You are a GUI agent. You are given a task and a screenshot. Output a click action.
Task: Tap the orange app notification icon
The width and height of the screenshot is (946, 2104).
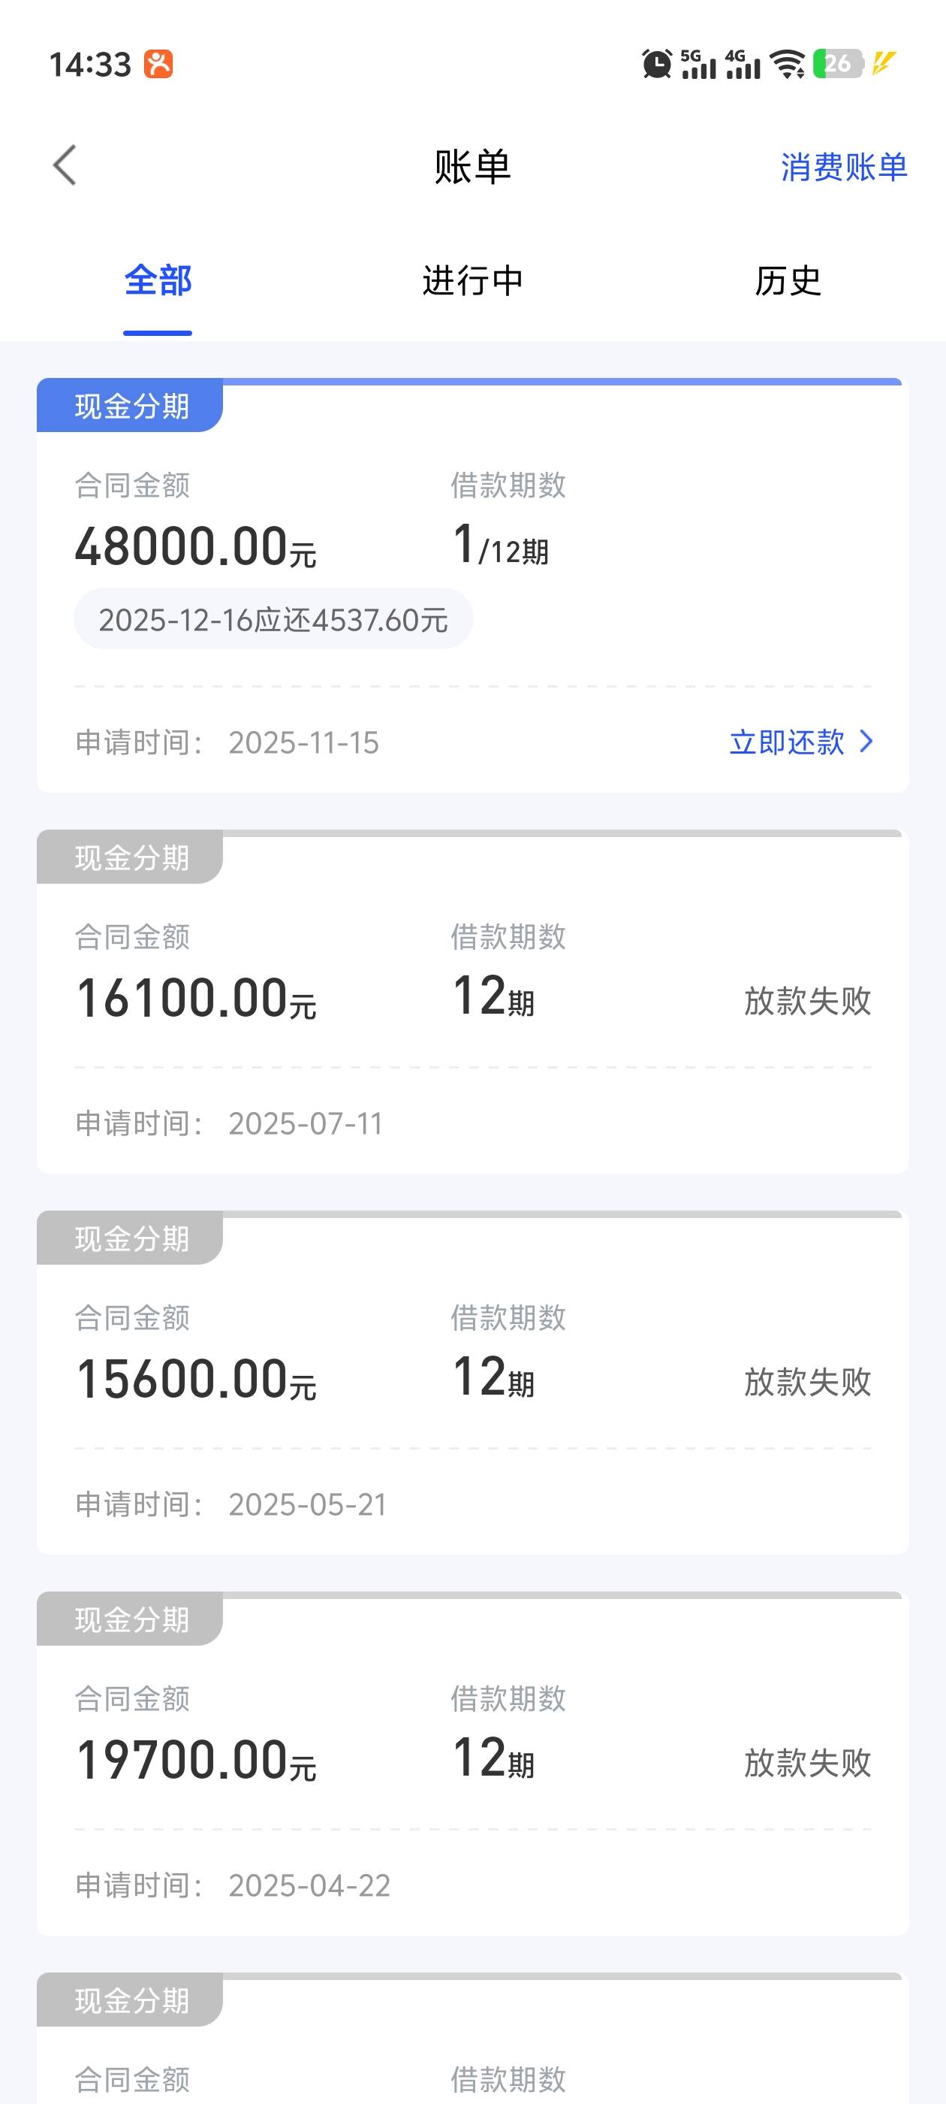pyautogui.click(x=158, y=64)
